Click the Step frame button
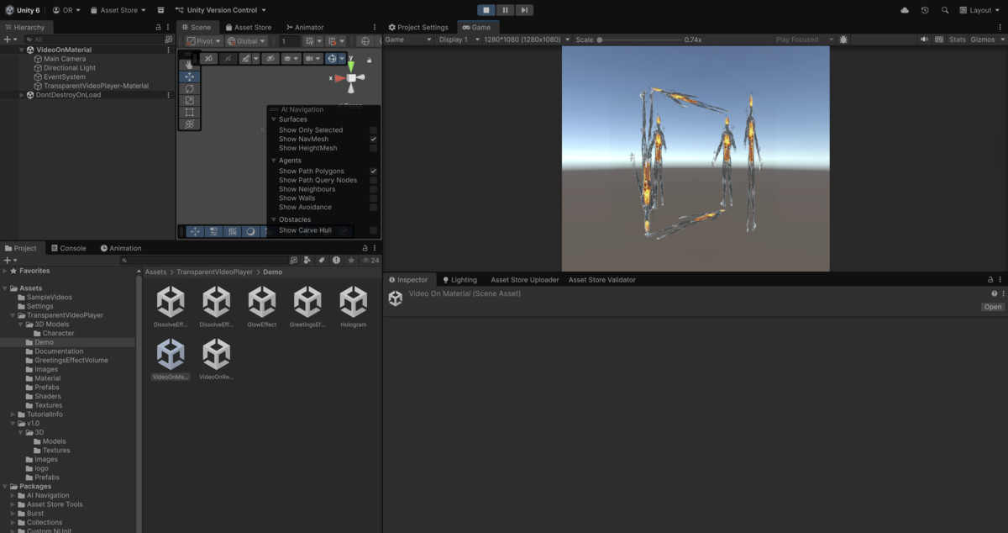1008x533 pixels. tap(525, 9)
